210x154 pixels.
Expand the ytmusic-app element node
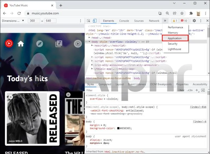(x=92, y=69)
